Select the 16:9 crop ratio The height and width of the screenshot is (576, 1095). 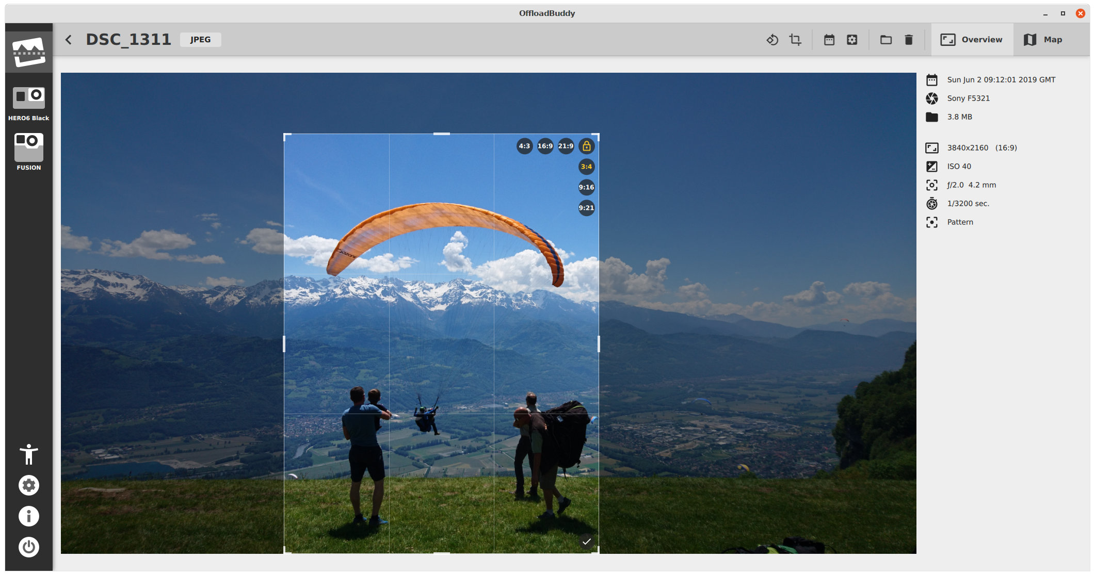pos(545,146)
